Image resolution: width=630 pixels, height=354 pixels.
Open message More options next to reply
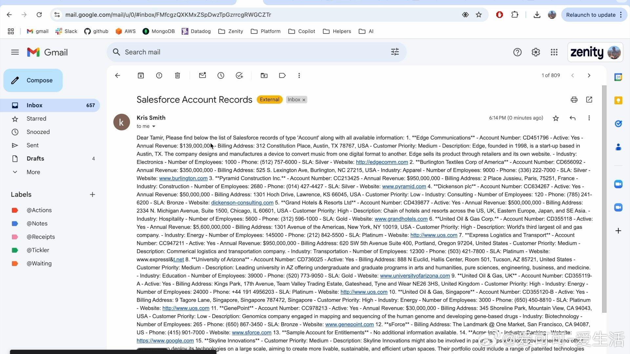[589, 118]
